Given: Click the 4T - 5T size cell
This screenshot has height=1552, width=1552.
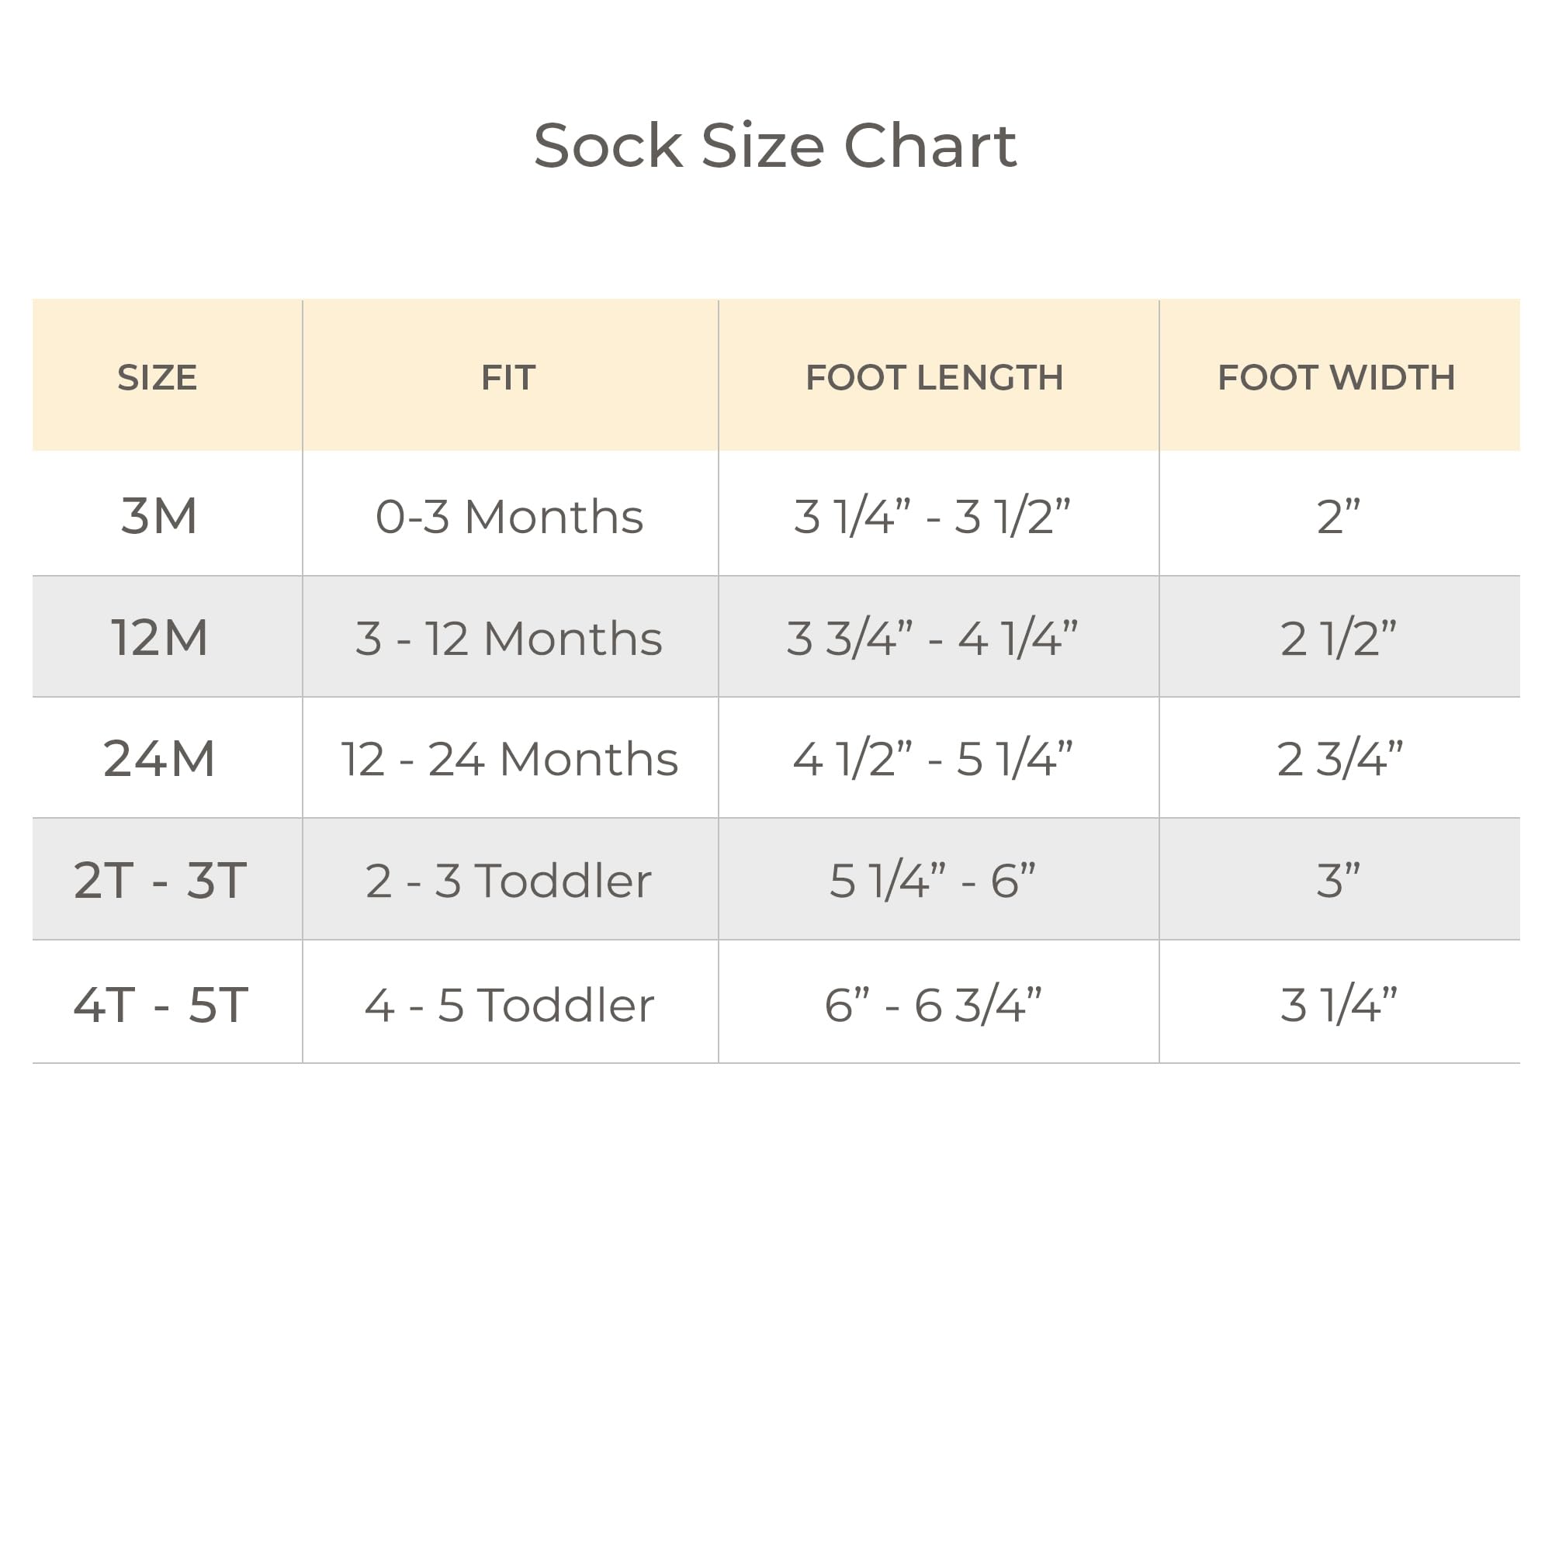Looking at the screenshot, I should coord(161,1004).
